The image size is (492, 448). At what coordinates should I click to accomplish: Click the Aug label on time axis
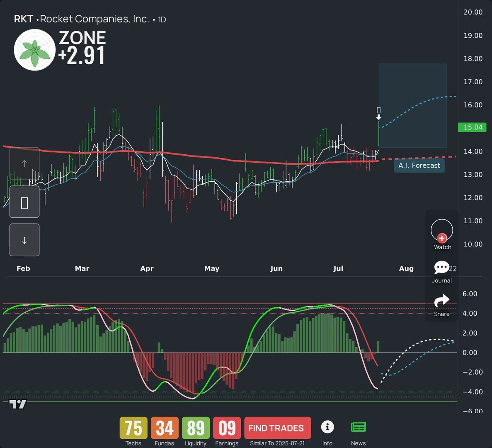coord(406,268)
